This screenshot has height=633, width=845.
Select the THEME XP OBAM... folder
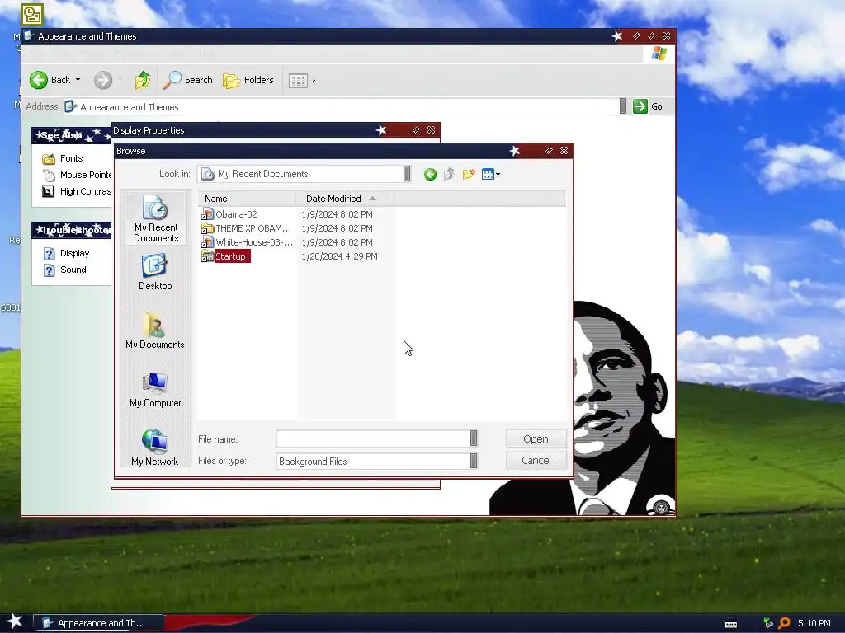pyautogui.click(x=247, y=228)
